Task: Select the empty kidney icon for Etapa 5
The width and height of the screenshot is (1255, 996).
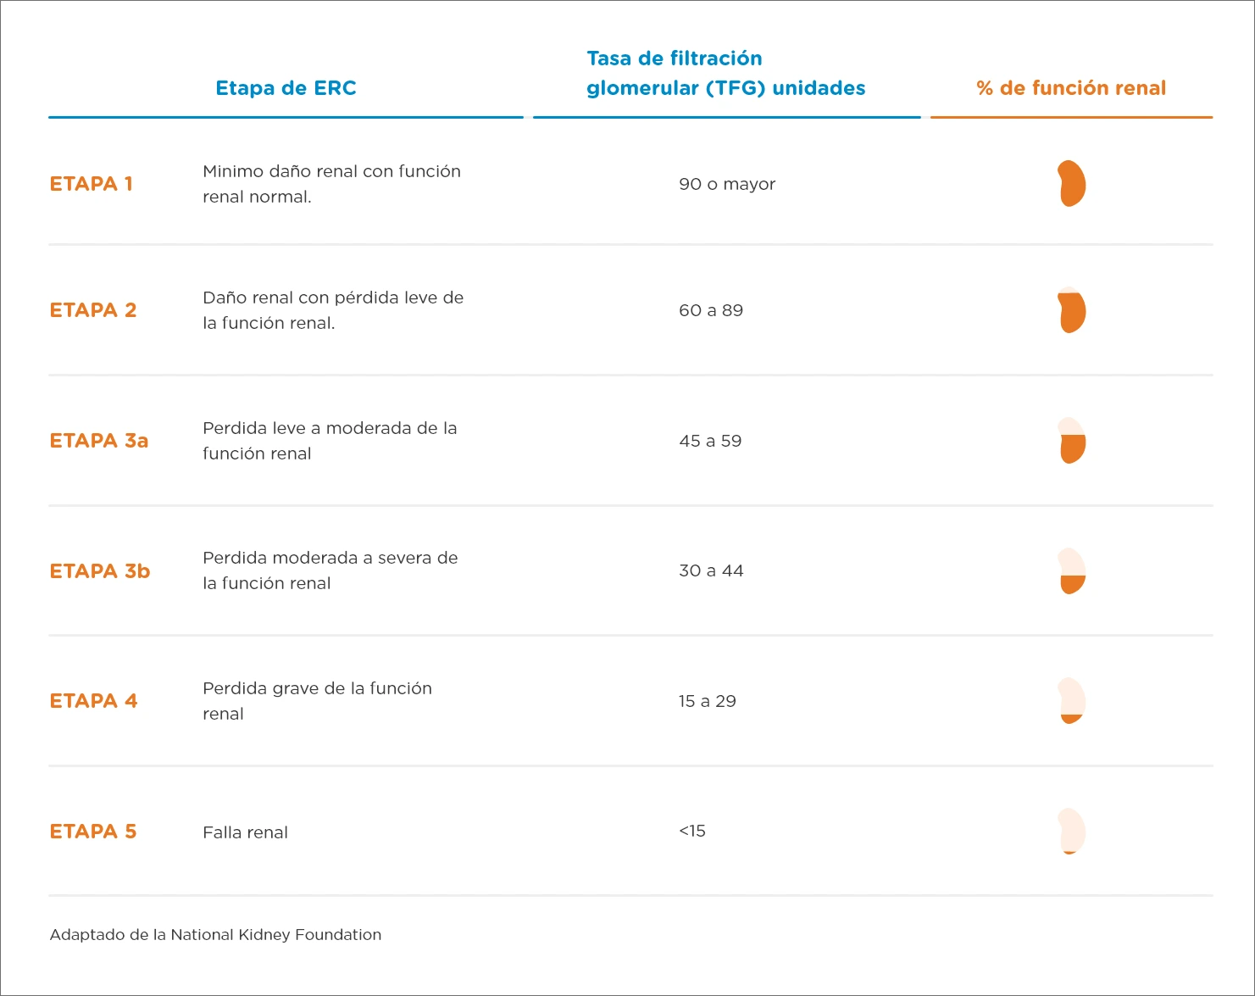Action: pyautogui.click(x=1072, y=831)
